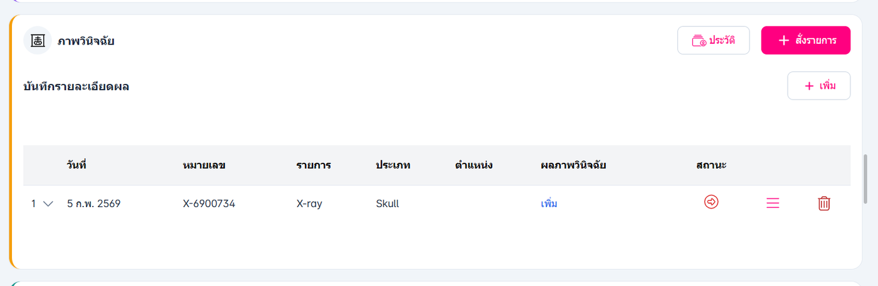Open the ประวัติ history button

pyautogui.click(x=713, y=41)
